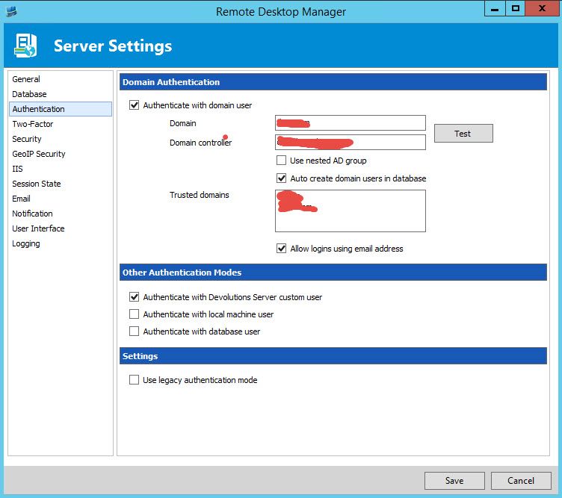
Task: Enable Authenticate with local machine user
Action: [134, 314]
